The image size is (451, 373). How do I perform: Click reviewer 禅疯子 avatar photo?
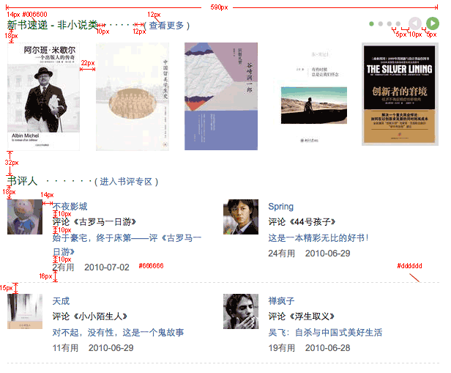coord(241,311)
